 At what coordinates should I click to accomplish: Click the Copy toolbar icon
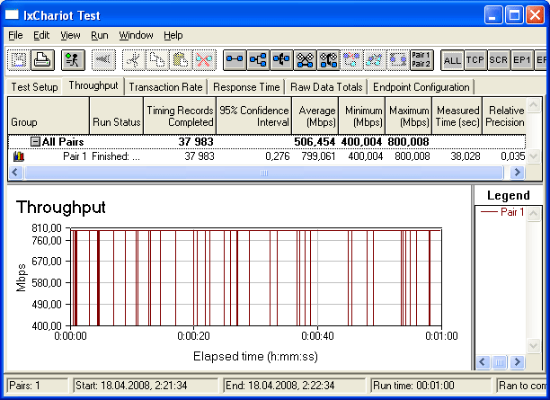click(157, 60)
